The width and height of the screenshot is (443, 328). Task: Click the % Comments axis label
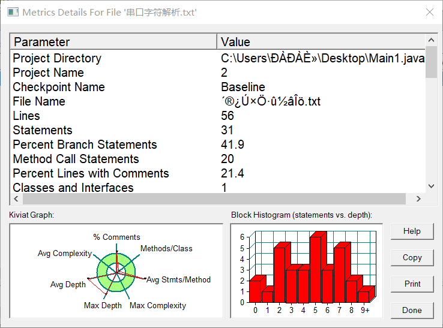click(116, 237)
